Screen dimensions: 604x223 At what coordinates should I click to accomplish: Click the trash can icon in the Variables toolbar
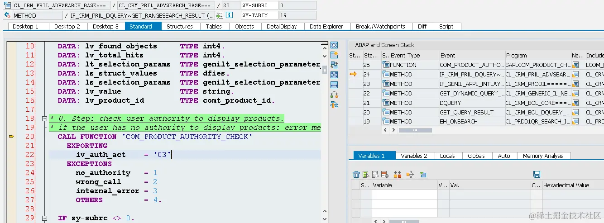(x=356, y=175)
